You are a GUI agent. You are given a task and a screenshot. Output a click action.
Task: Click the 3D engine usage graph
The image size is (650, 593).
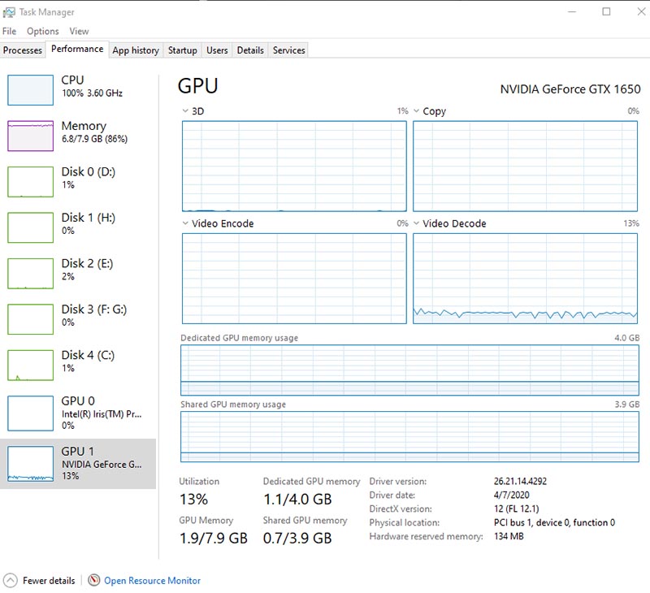(294, 167)
